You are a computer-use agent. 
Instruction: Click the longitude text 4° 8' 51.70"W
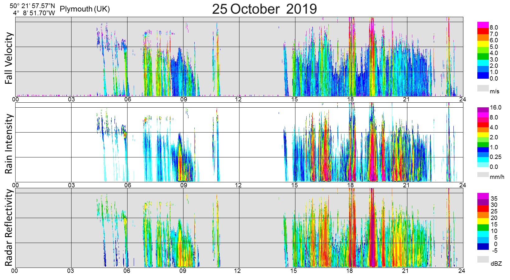pyautogui.click(x=34, y=13)
